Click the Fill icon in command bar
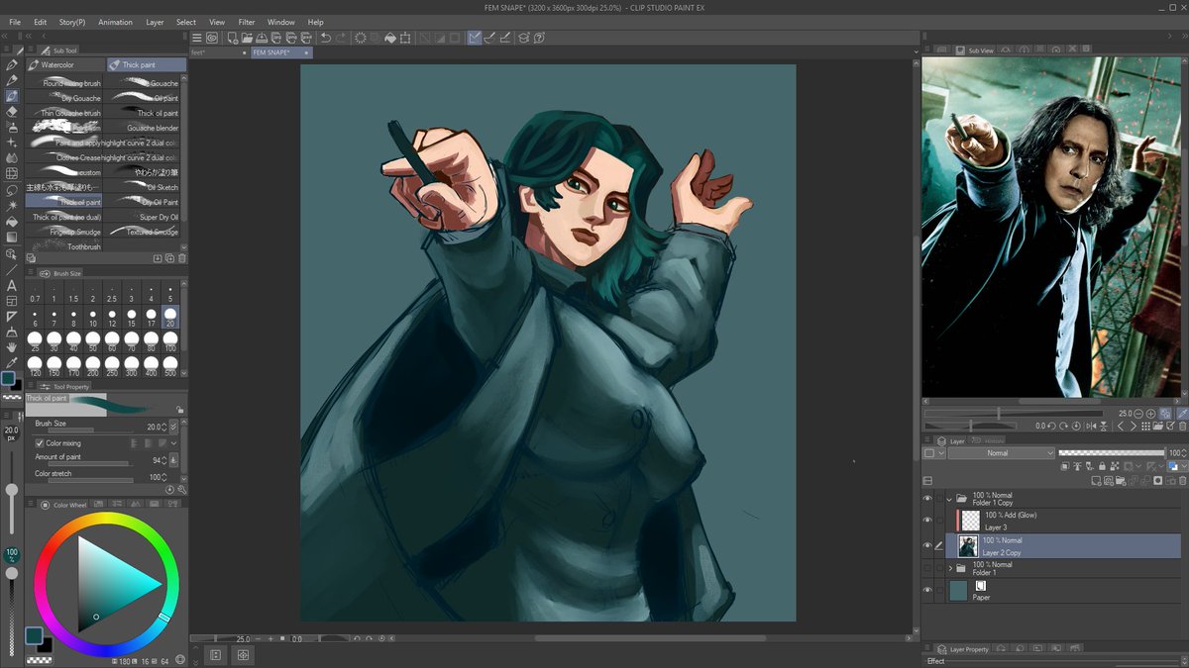Image resolution: width=1189 pixels, height=668 pixels. 390,39
